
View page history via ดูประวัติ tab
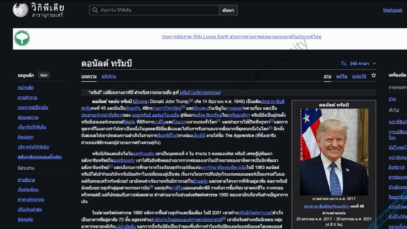coord(359,76)
